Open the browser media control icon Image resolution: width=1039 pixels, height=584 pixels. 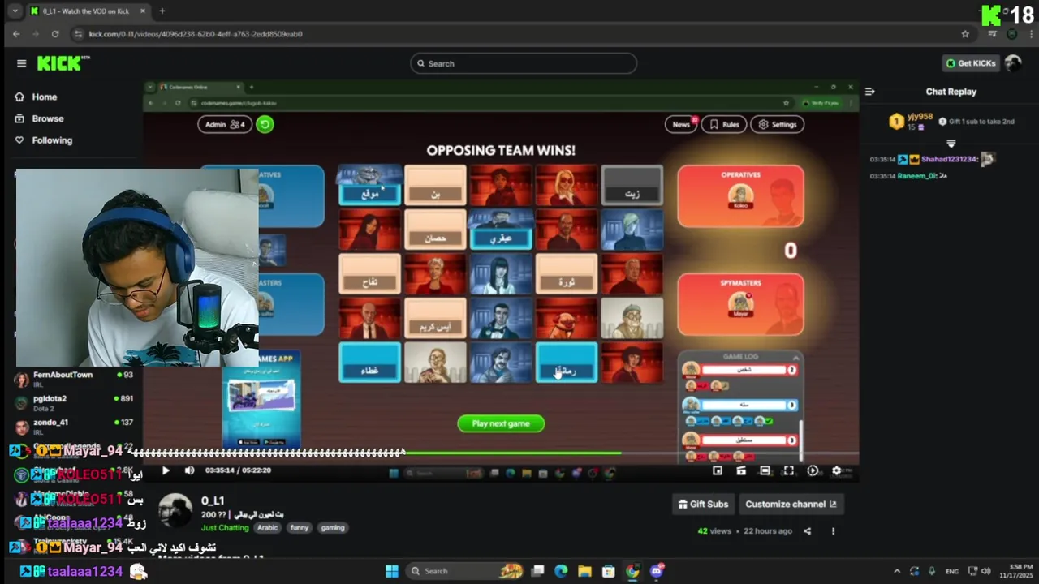point(992,34)
